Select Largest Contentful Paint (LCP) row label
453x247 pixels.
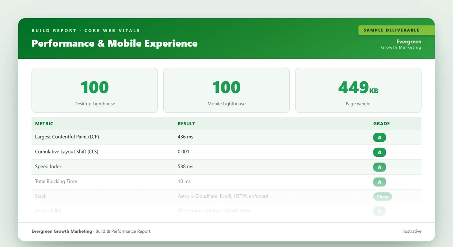(x=67, y=137)
